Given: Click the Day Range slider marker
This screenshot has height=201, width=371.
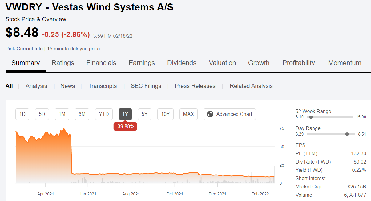Looking at the screenshot, I should 347,134.
